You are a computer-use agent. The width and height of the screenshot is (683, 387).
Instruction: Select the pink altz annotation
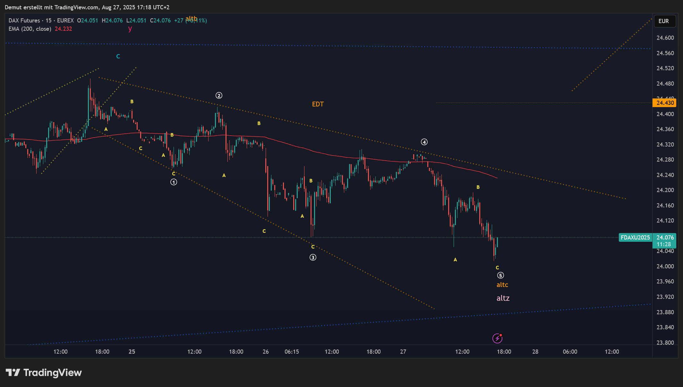pos(503,298)
